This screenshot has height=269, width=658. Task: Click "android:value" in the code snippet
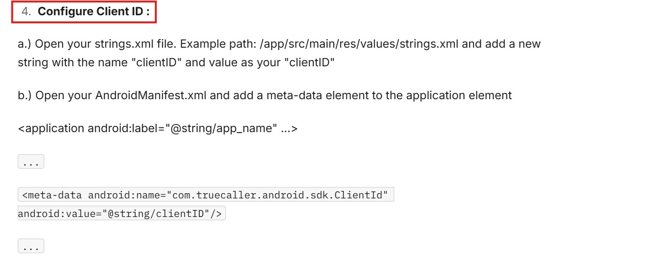coord(49,214)
